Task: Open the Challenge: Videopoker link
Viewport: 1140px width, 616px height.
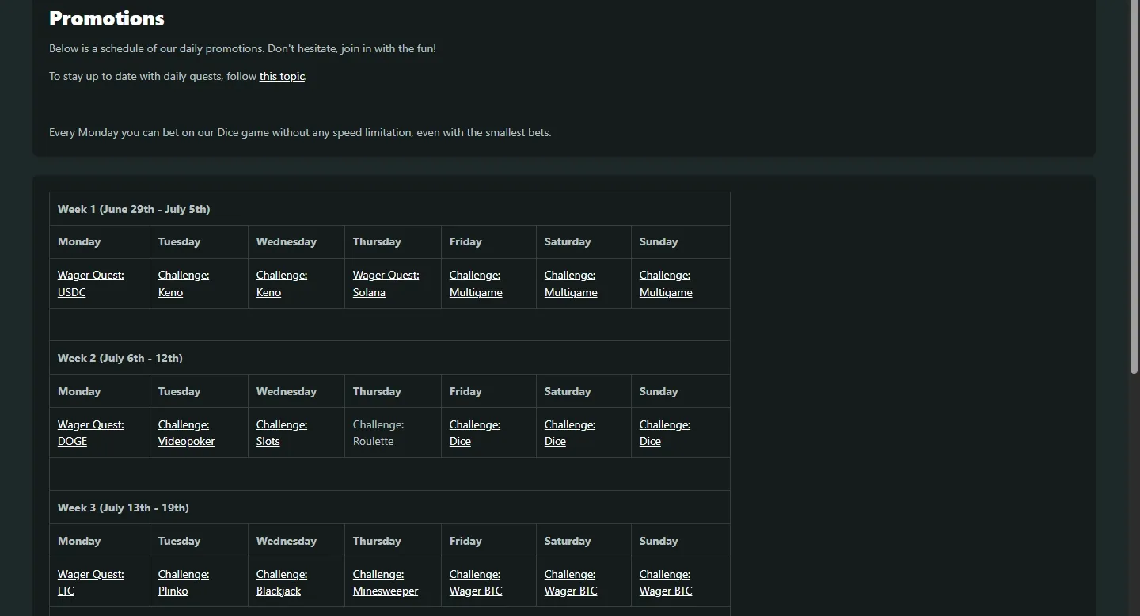Action: click(x=186, y=433)
